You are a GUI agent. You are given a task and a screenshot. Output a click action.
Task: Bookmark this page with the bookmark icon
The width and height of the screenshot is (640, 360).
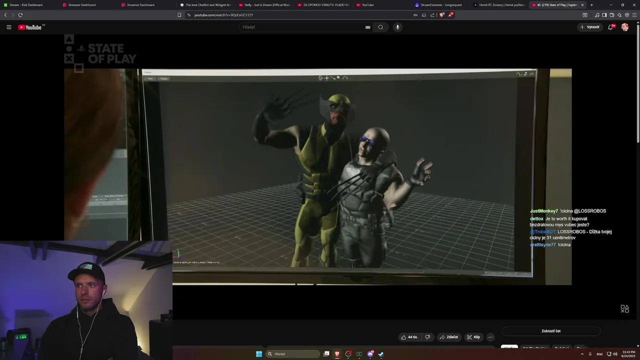tap(179, 15)
